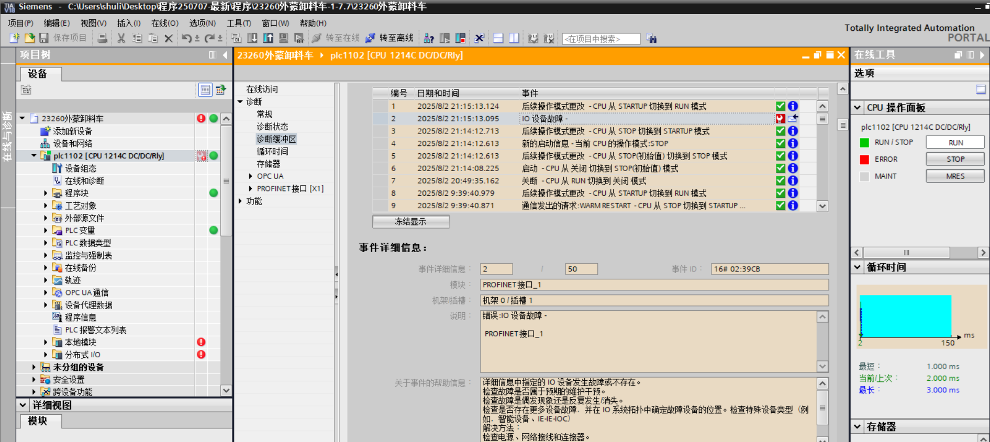Click the Cross-references toolbar icon

click(479, 38)
